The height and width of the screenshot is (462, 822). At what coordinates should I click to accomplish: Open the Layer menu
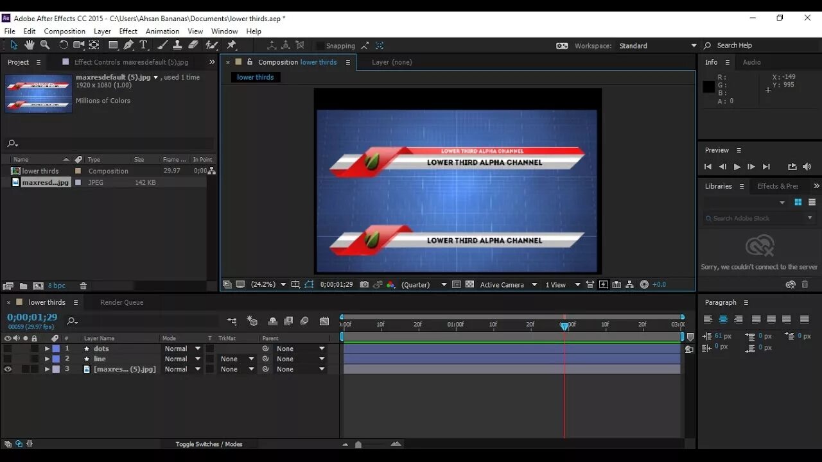point(102,31)
